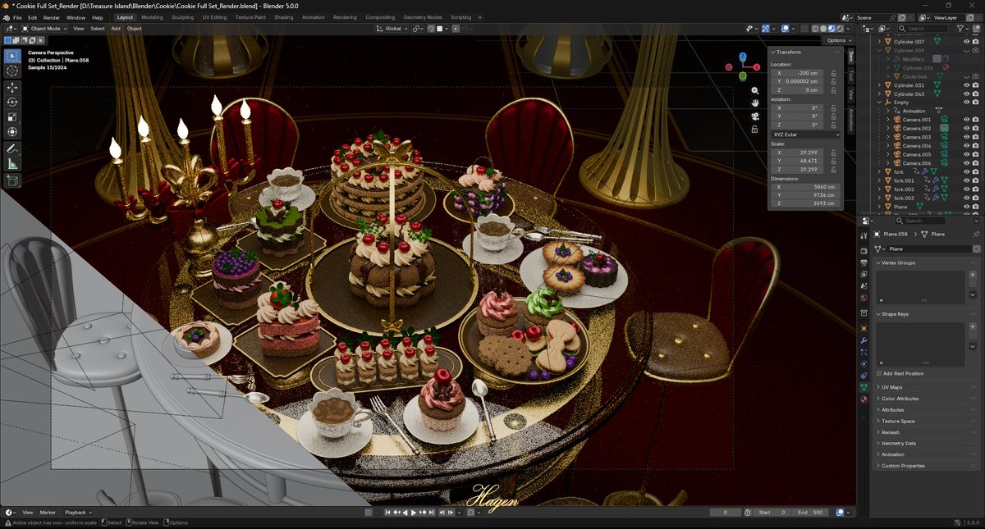Collapse the Empty object in outliner
The width and height of the screenshot is (985, 529).
click(x=880, y=103)
